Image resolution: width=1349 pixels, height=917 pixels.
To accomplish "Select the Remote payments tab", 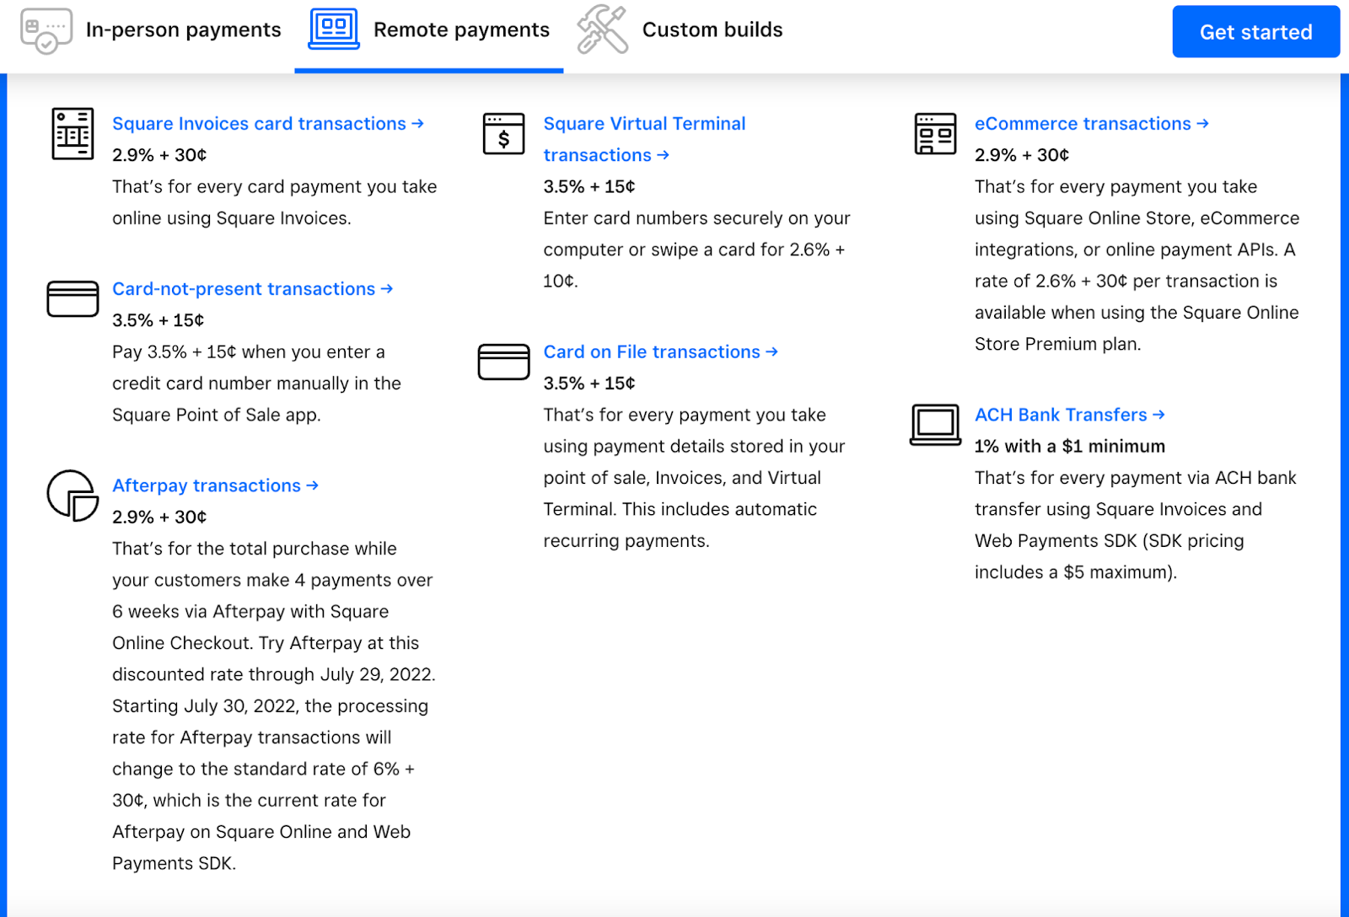I will pyautogui.click(x=460, y=30).
